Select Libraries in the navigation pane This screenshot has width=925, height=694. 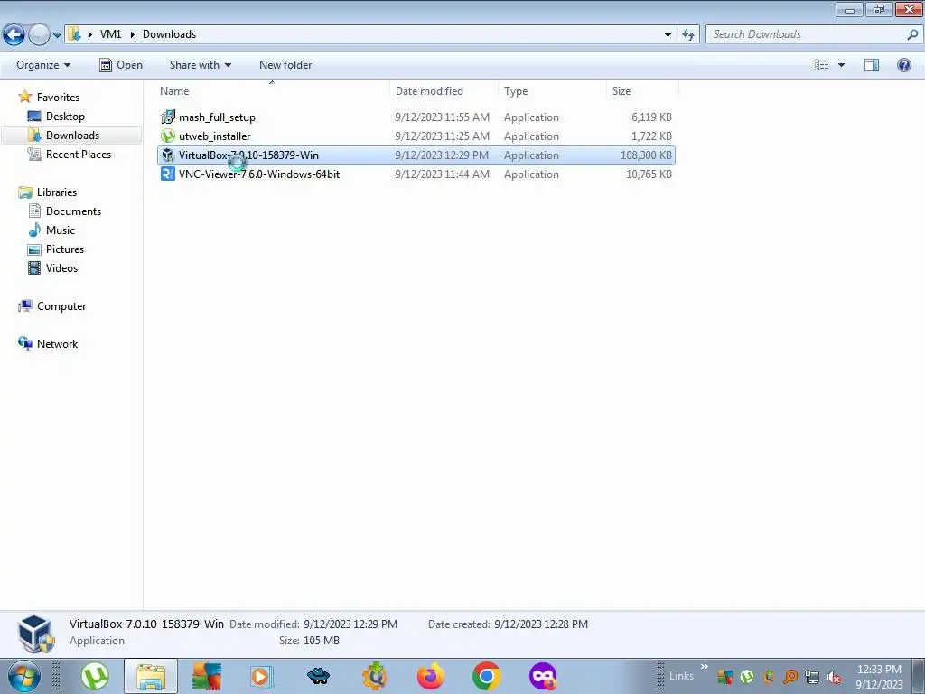pyautogui.click(x=57, y=192)
